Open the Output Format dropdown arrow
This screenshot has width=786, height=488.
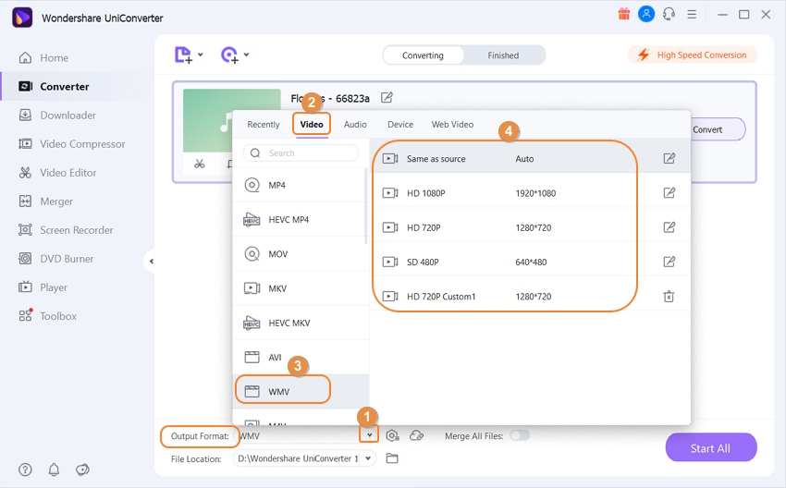point(369,435)
